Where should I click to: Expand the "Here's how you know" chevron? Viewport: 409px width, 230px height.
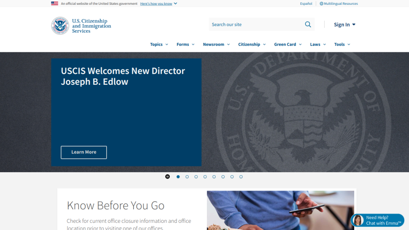175,4
